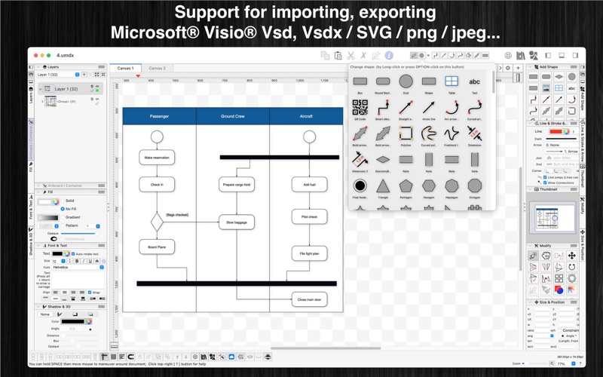Click the Cut scissors icon
603x377 pixels.
350,55
